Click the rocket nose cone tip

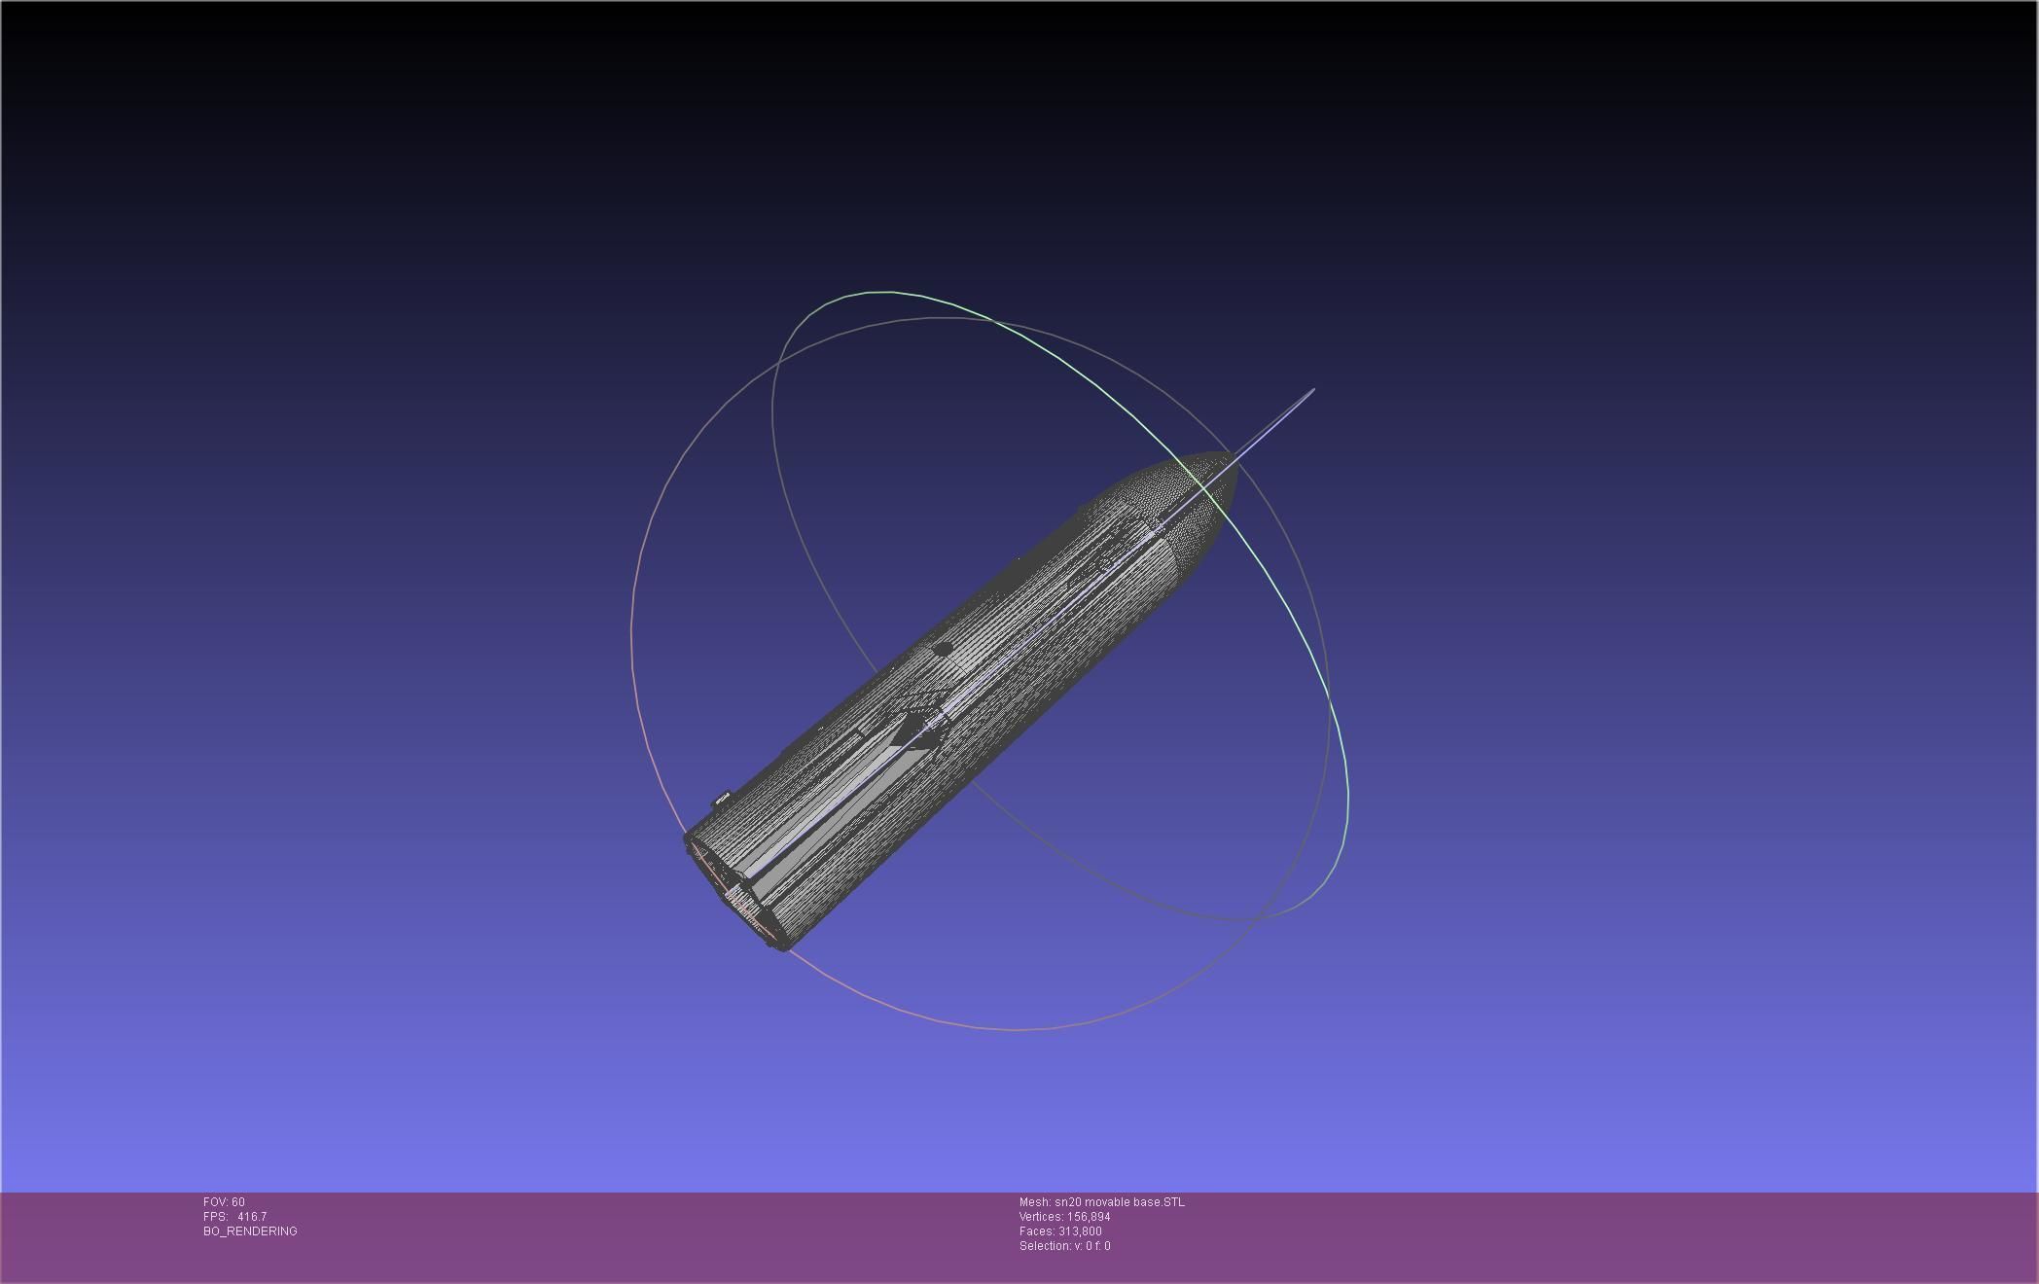coord(1230,457)
